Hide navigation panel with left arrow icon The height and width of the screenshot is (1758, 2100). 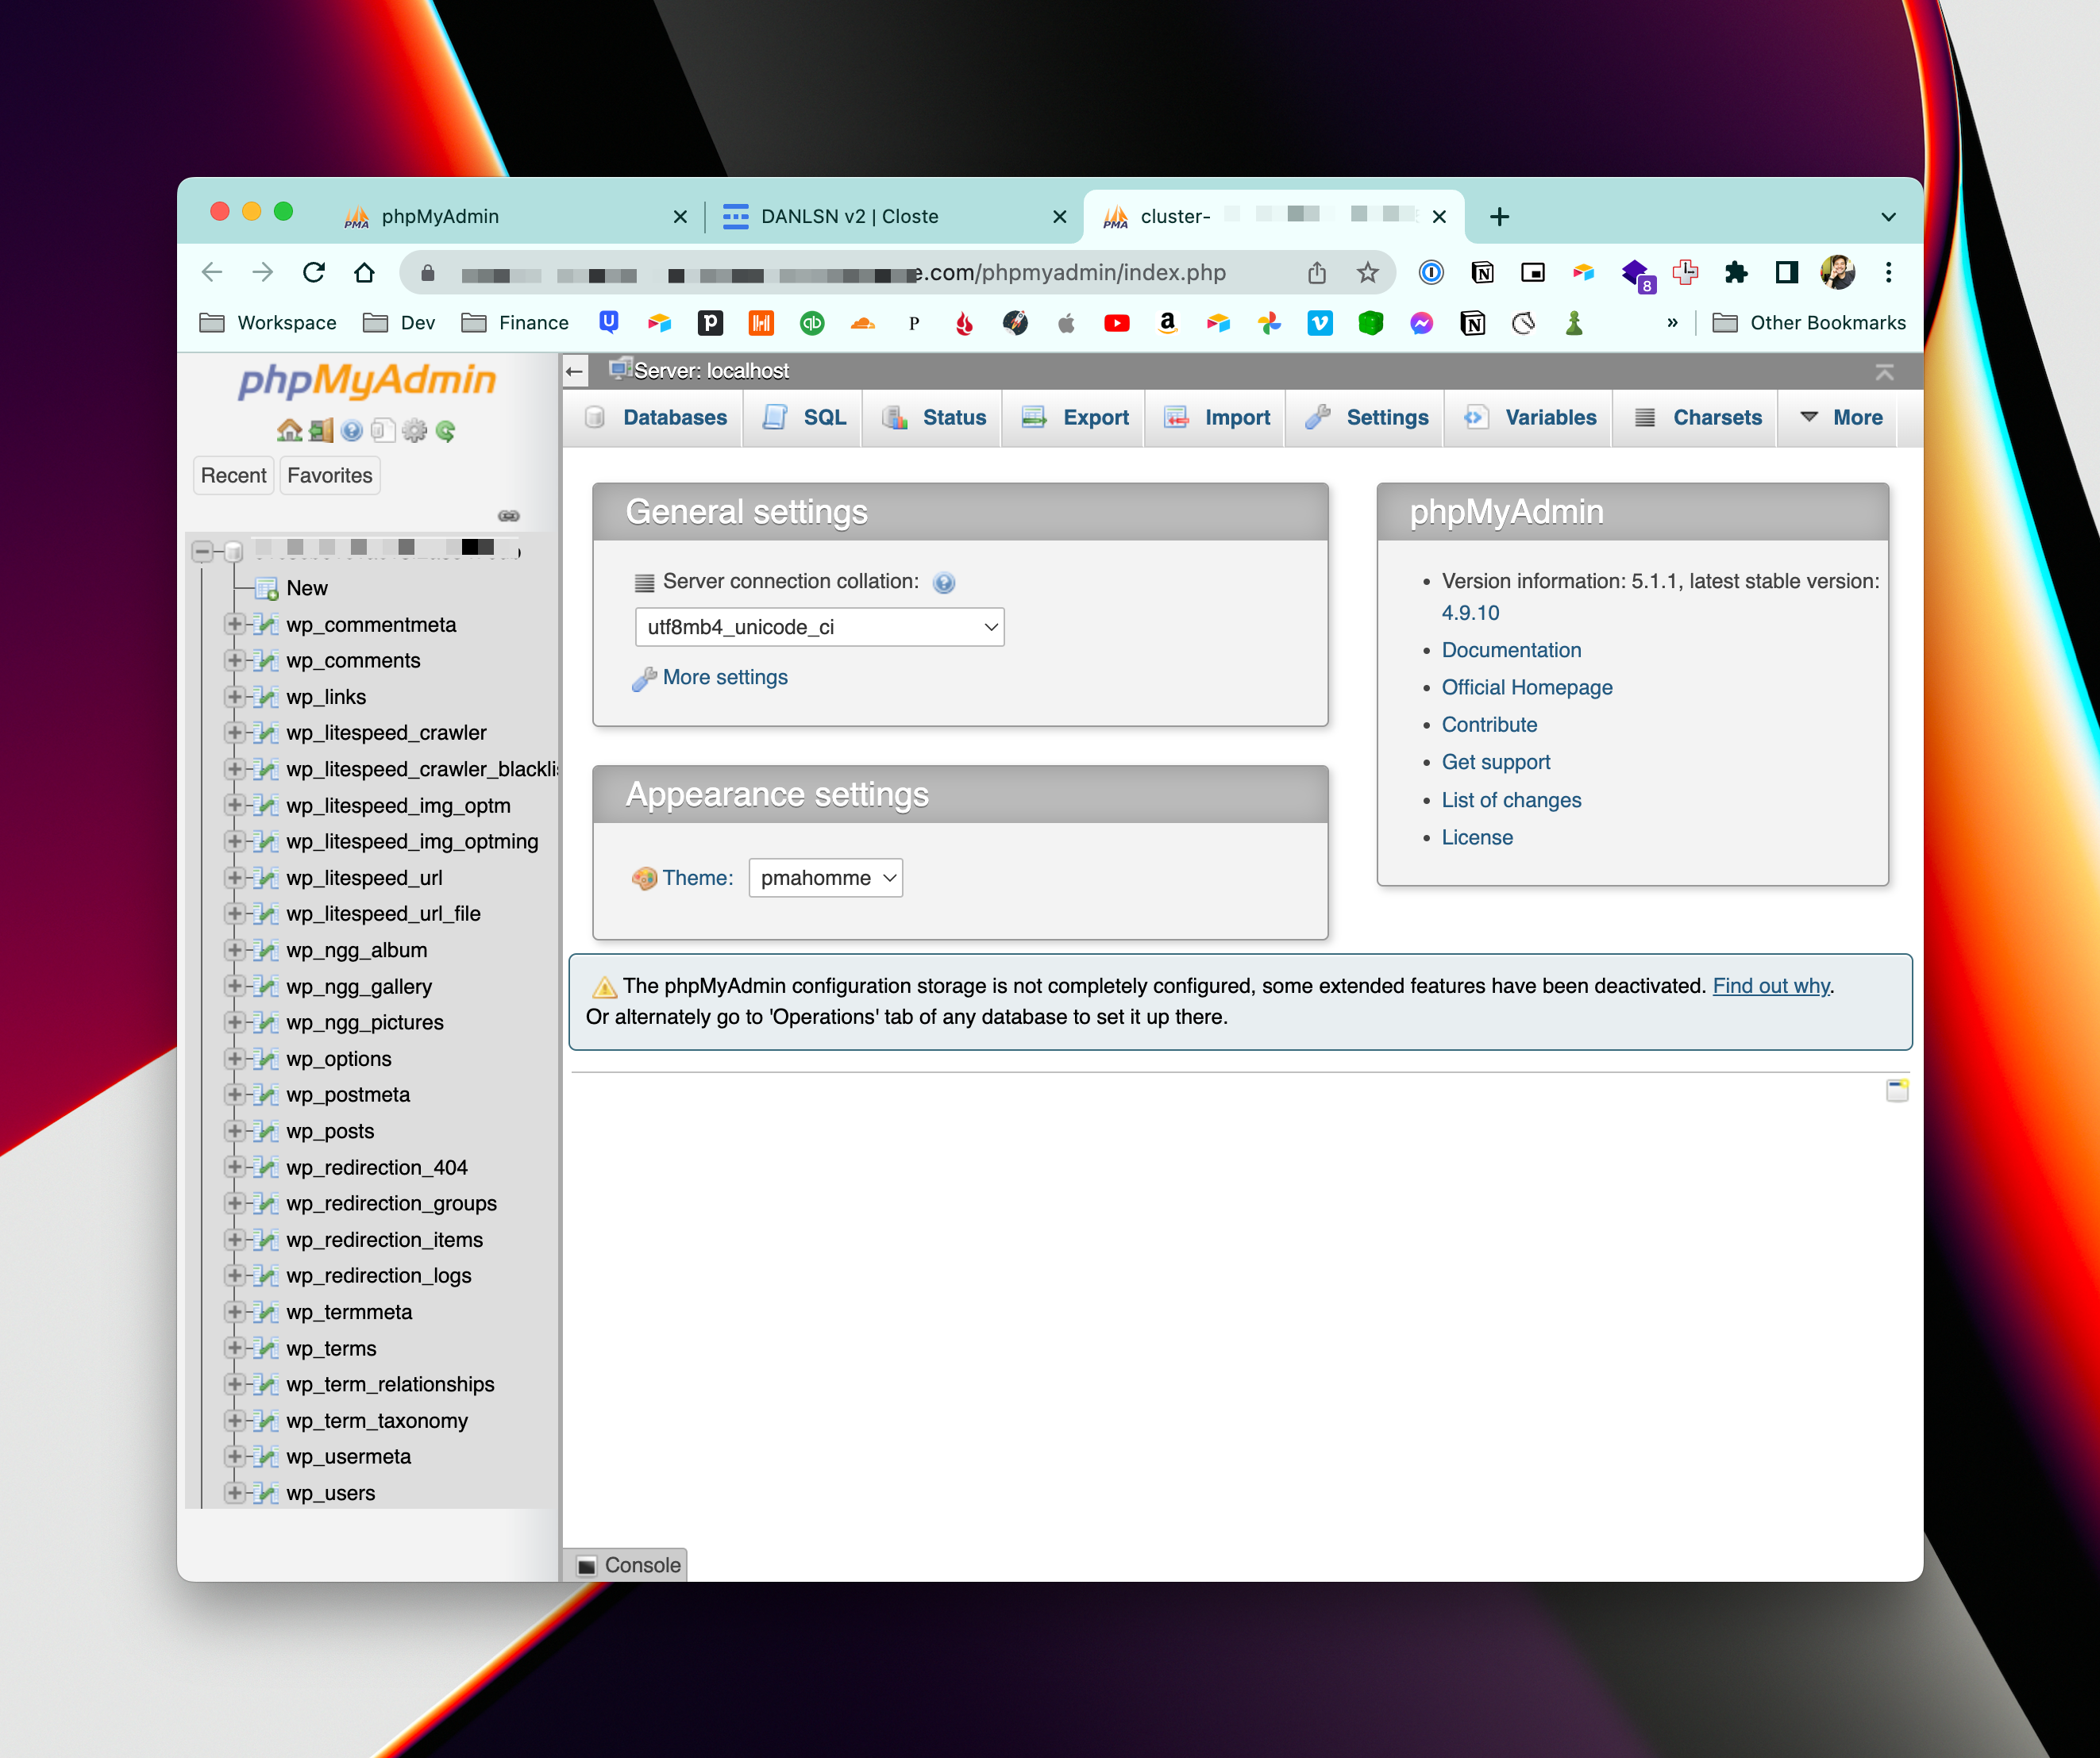click(x=574, y=371)
